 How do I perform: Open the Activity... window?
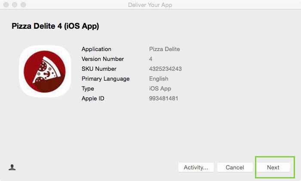pyautogui.click(x=196, y=167)
